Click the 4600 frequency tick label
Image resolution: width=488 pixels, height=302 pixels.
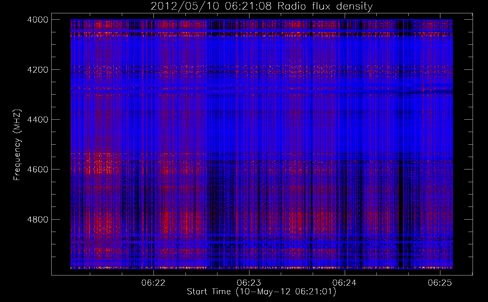(38, 169)
